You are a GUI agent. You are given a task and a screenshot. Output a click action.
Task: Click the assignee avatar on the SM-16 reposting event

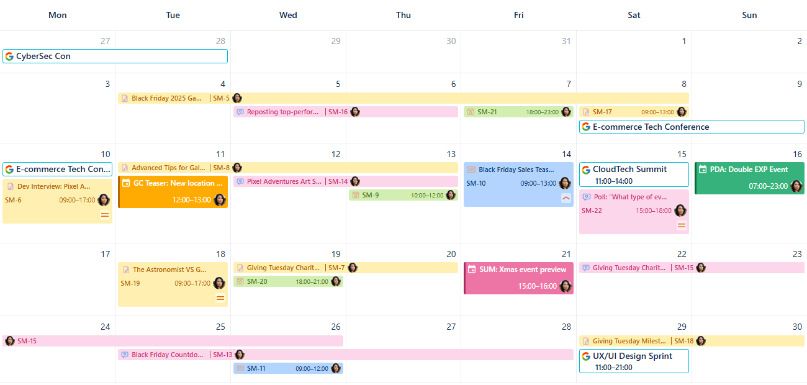pos(355,112)
